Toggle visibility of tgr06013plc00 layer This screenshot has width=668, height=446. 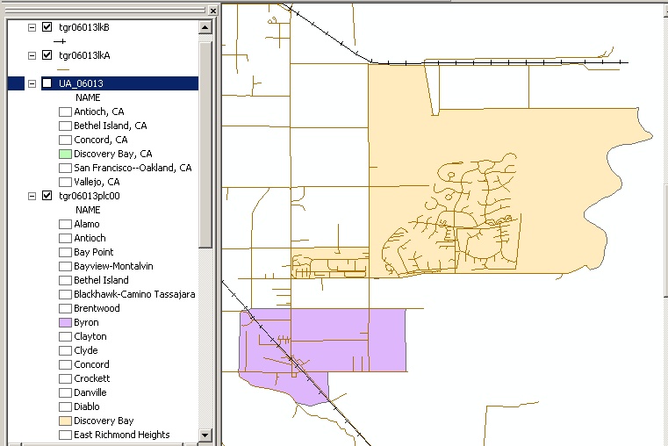pos(47,196)
